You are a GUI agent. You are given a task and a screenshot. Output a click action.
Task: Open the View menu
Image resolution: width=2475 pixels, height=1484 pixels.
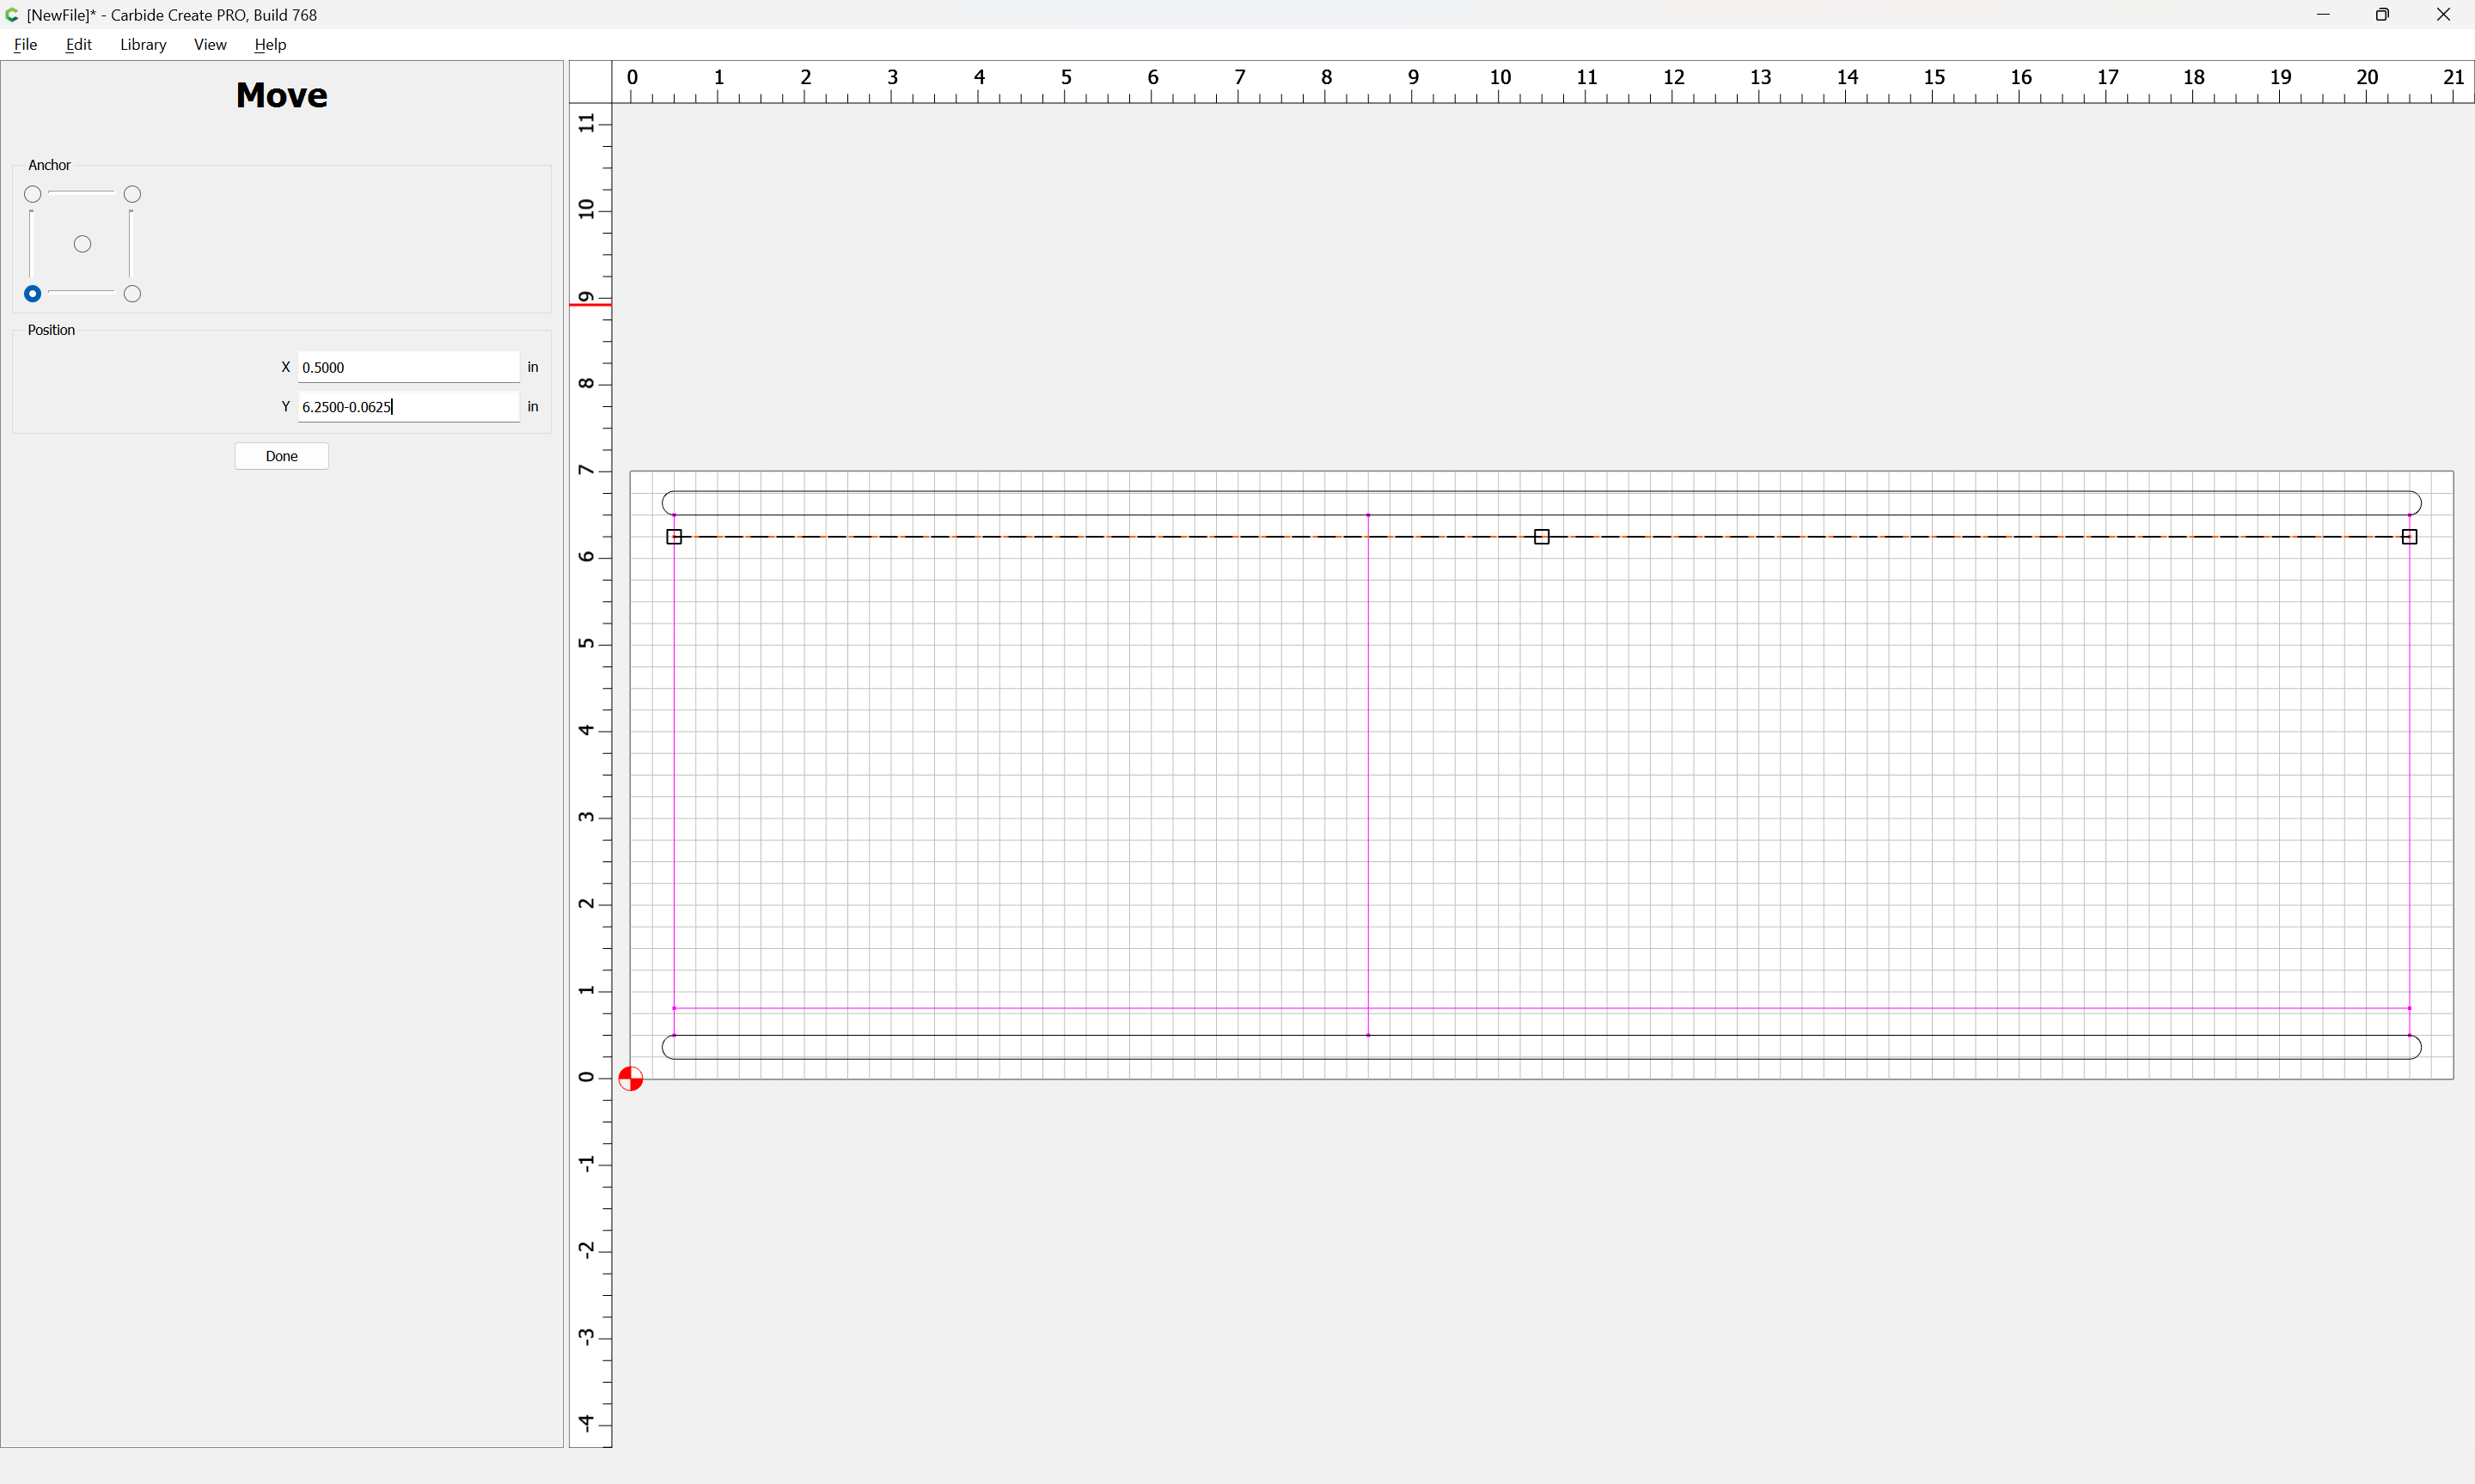210,44
